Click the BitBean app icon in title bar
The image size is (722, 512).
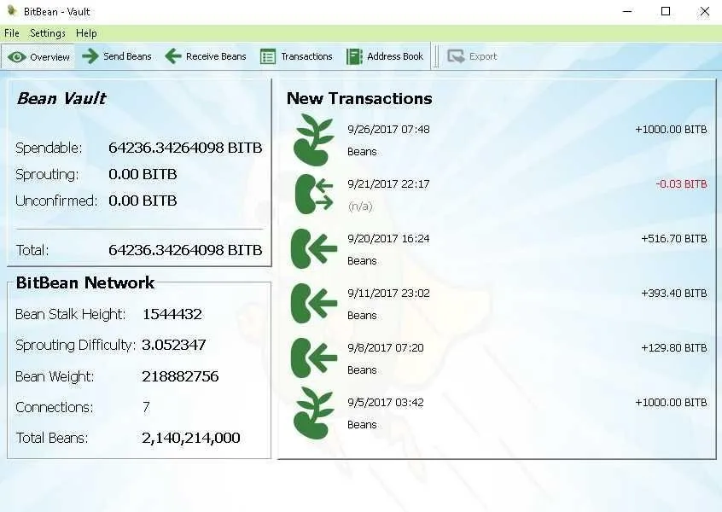[x=12, y=11]
